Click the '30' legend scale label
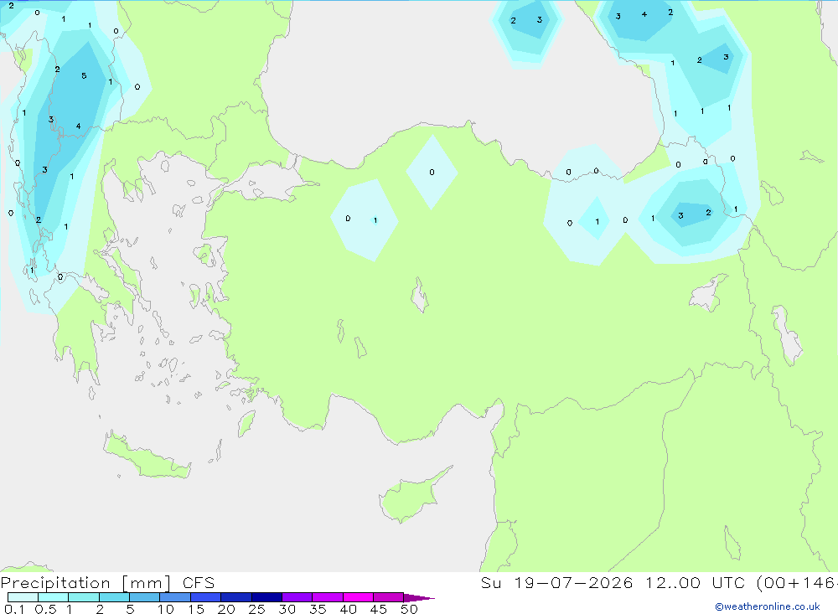Image resolution: width=838 pixels, height=614 pixels. (287, 609)
